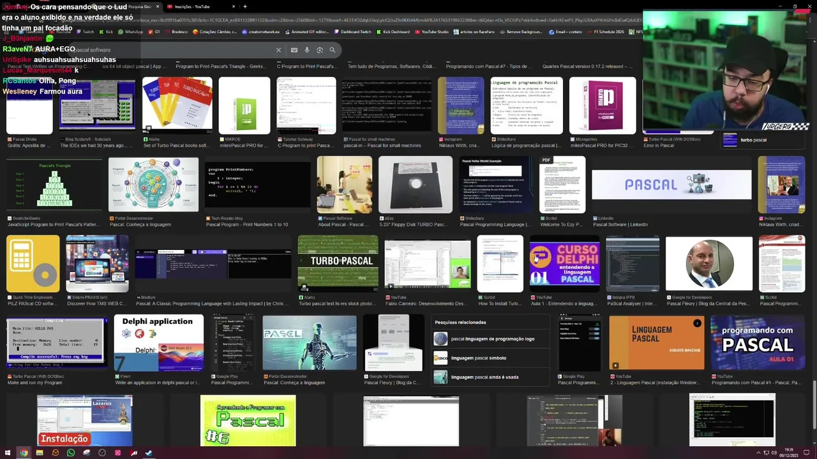817x459 pixels.
Task: Open File Explorer from the taskbar
Action: pos(40,453)
